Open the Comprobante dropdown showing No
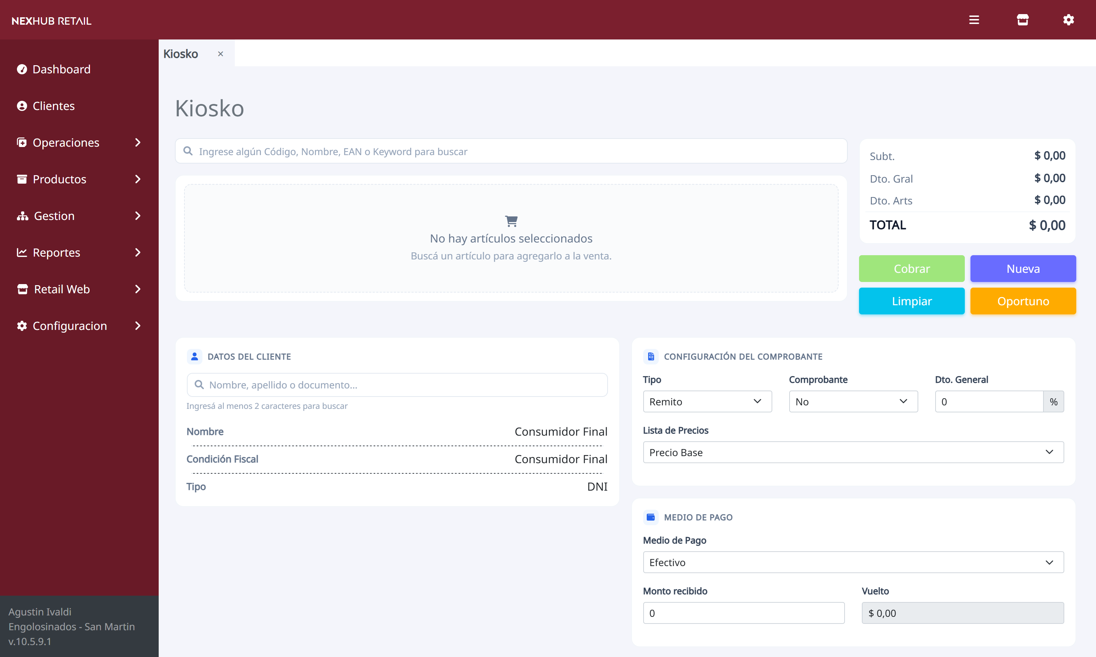Screen dimensions: 1096x657 853,401
